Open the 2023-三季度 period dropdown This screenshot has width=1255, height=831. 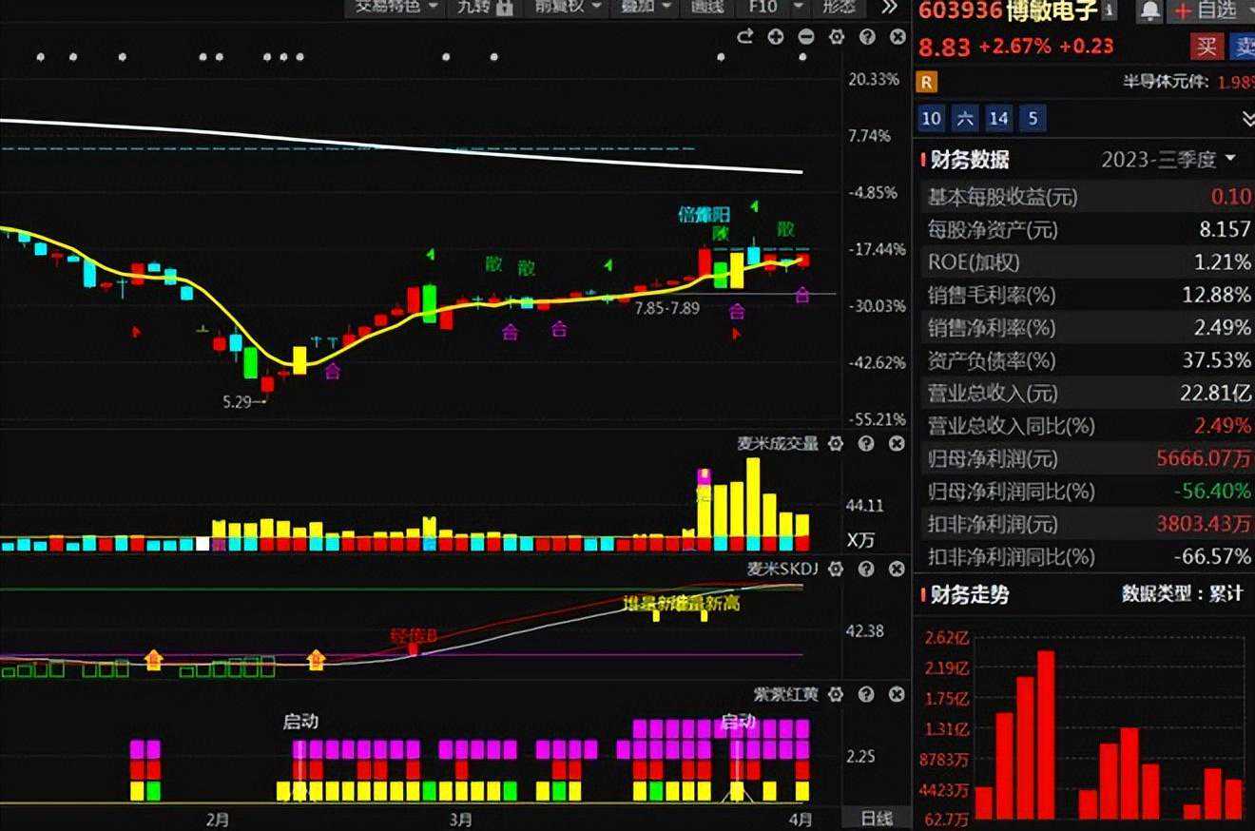point(1168,159)
